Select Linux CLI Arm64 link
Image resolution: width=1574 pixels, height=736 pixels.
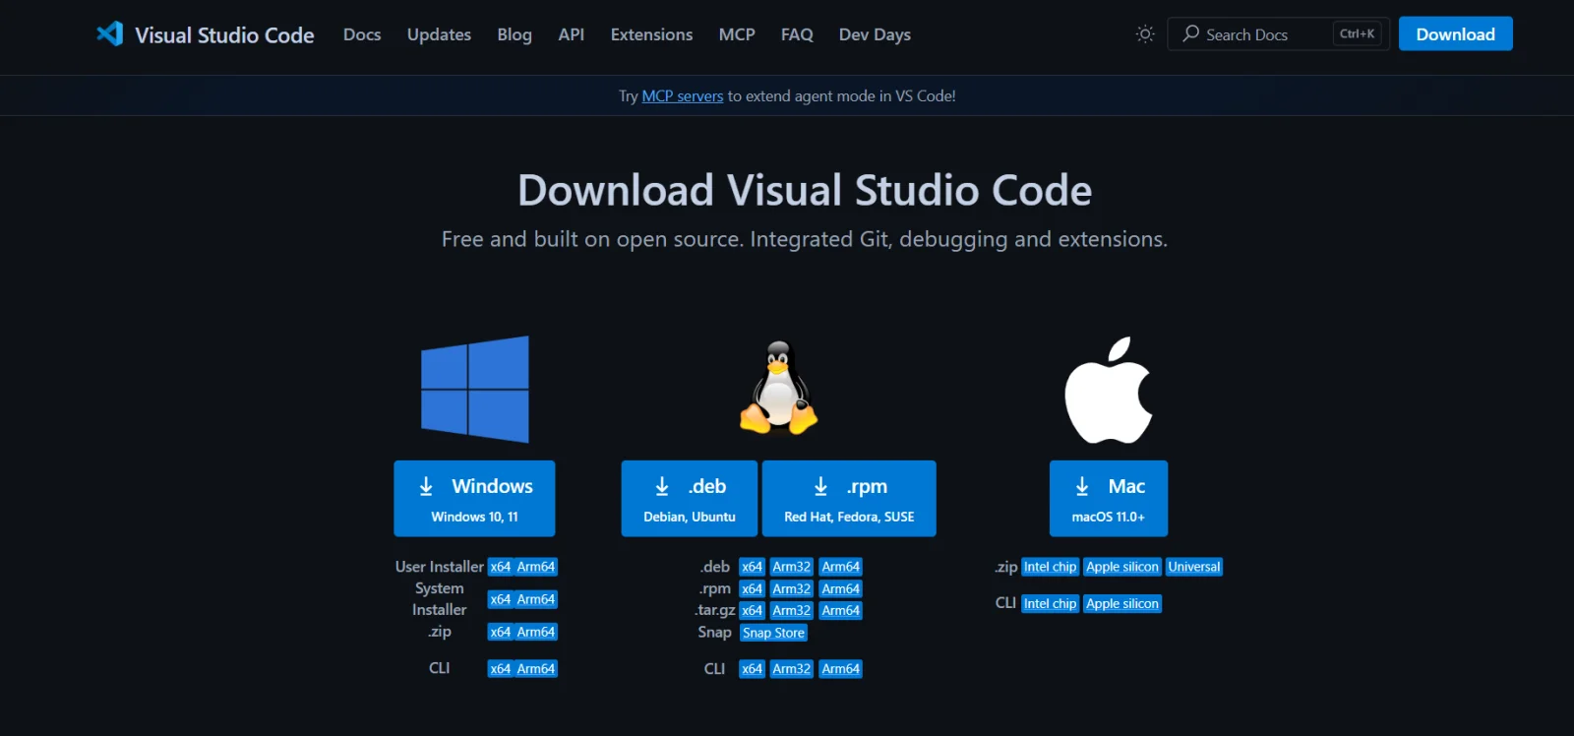pos(841,669)
